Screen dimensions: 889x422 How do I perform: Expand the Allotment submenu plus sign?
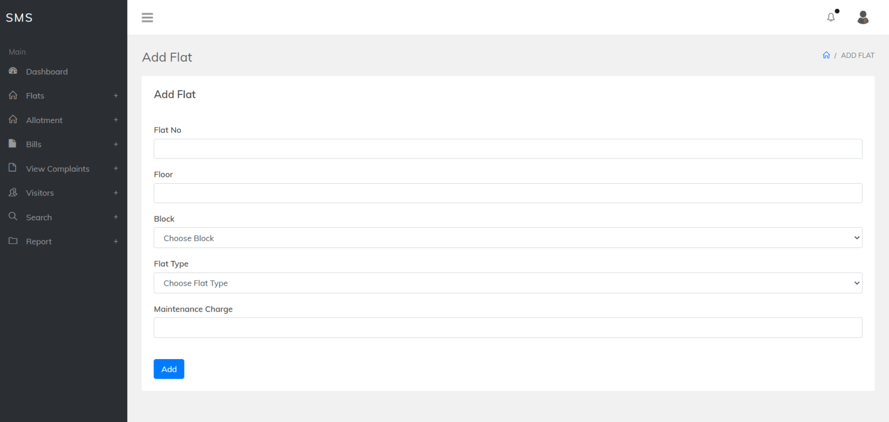116,120
